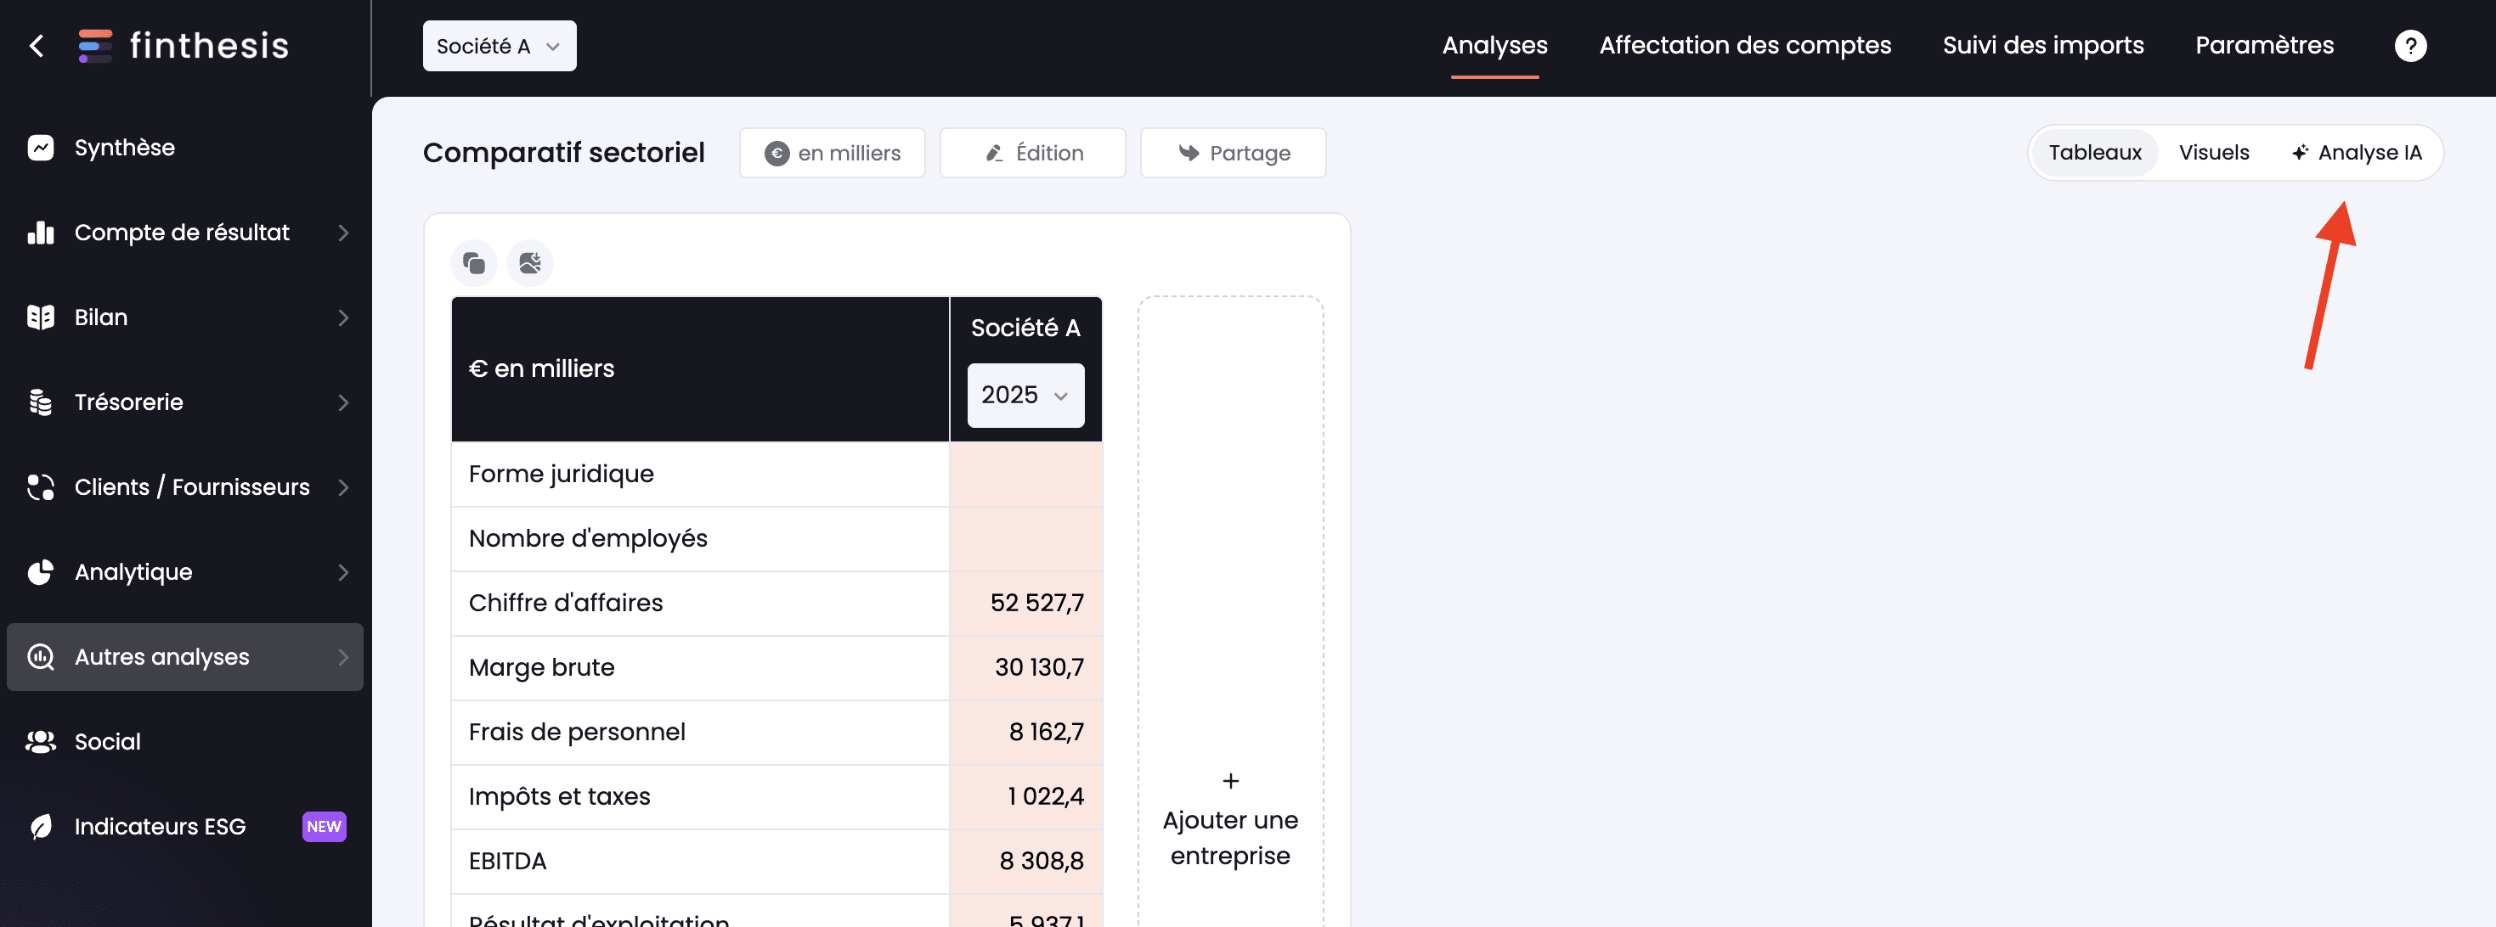Click the Nombre d'employés row label
Screen dimensions: 2496x927
(588, 538)
